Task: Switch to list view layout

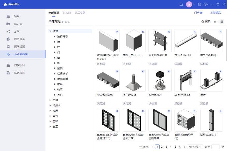Action: 215,21
